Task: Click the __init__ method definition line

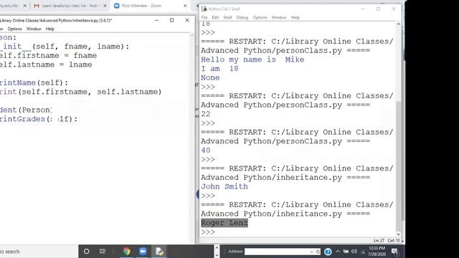Action: coord(65,47)
